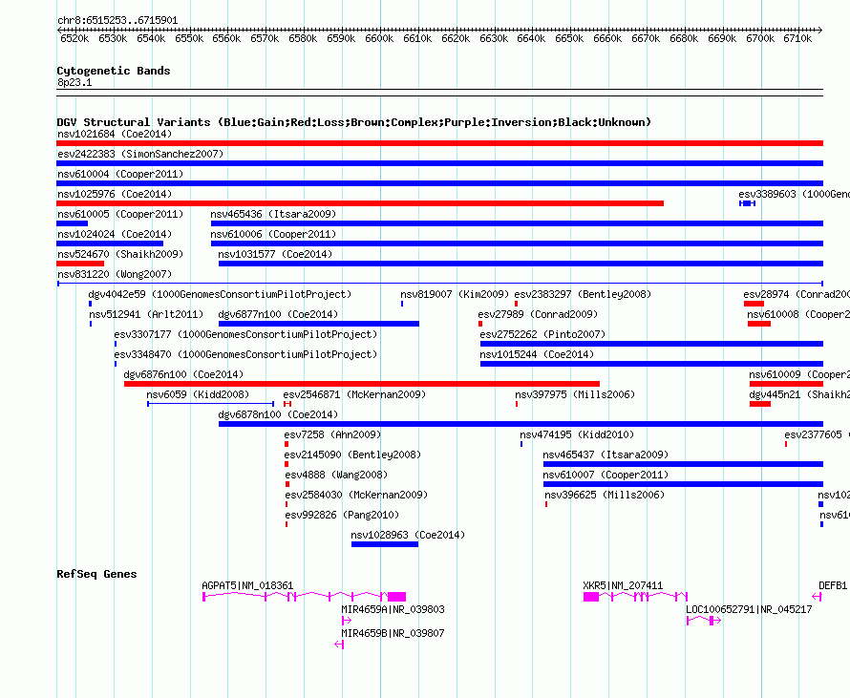Select esv992826 (Pang2010) label
The height and width of the screenshot is (698, 850).
pos(342,515)
